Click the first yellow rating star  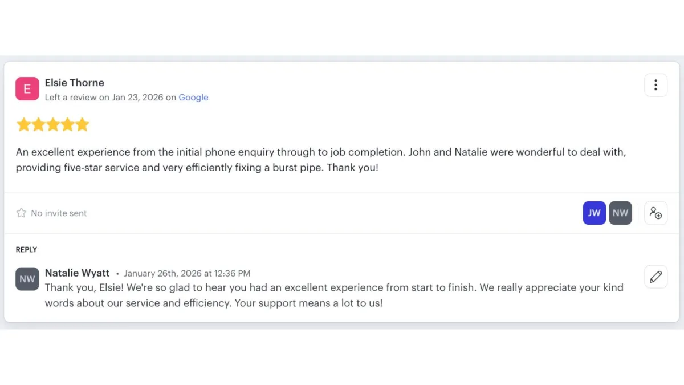tap(23, 124)
